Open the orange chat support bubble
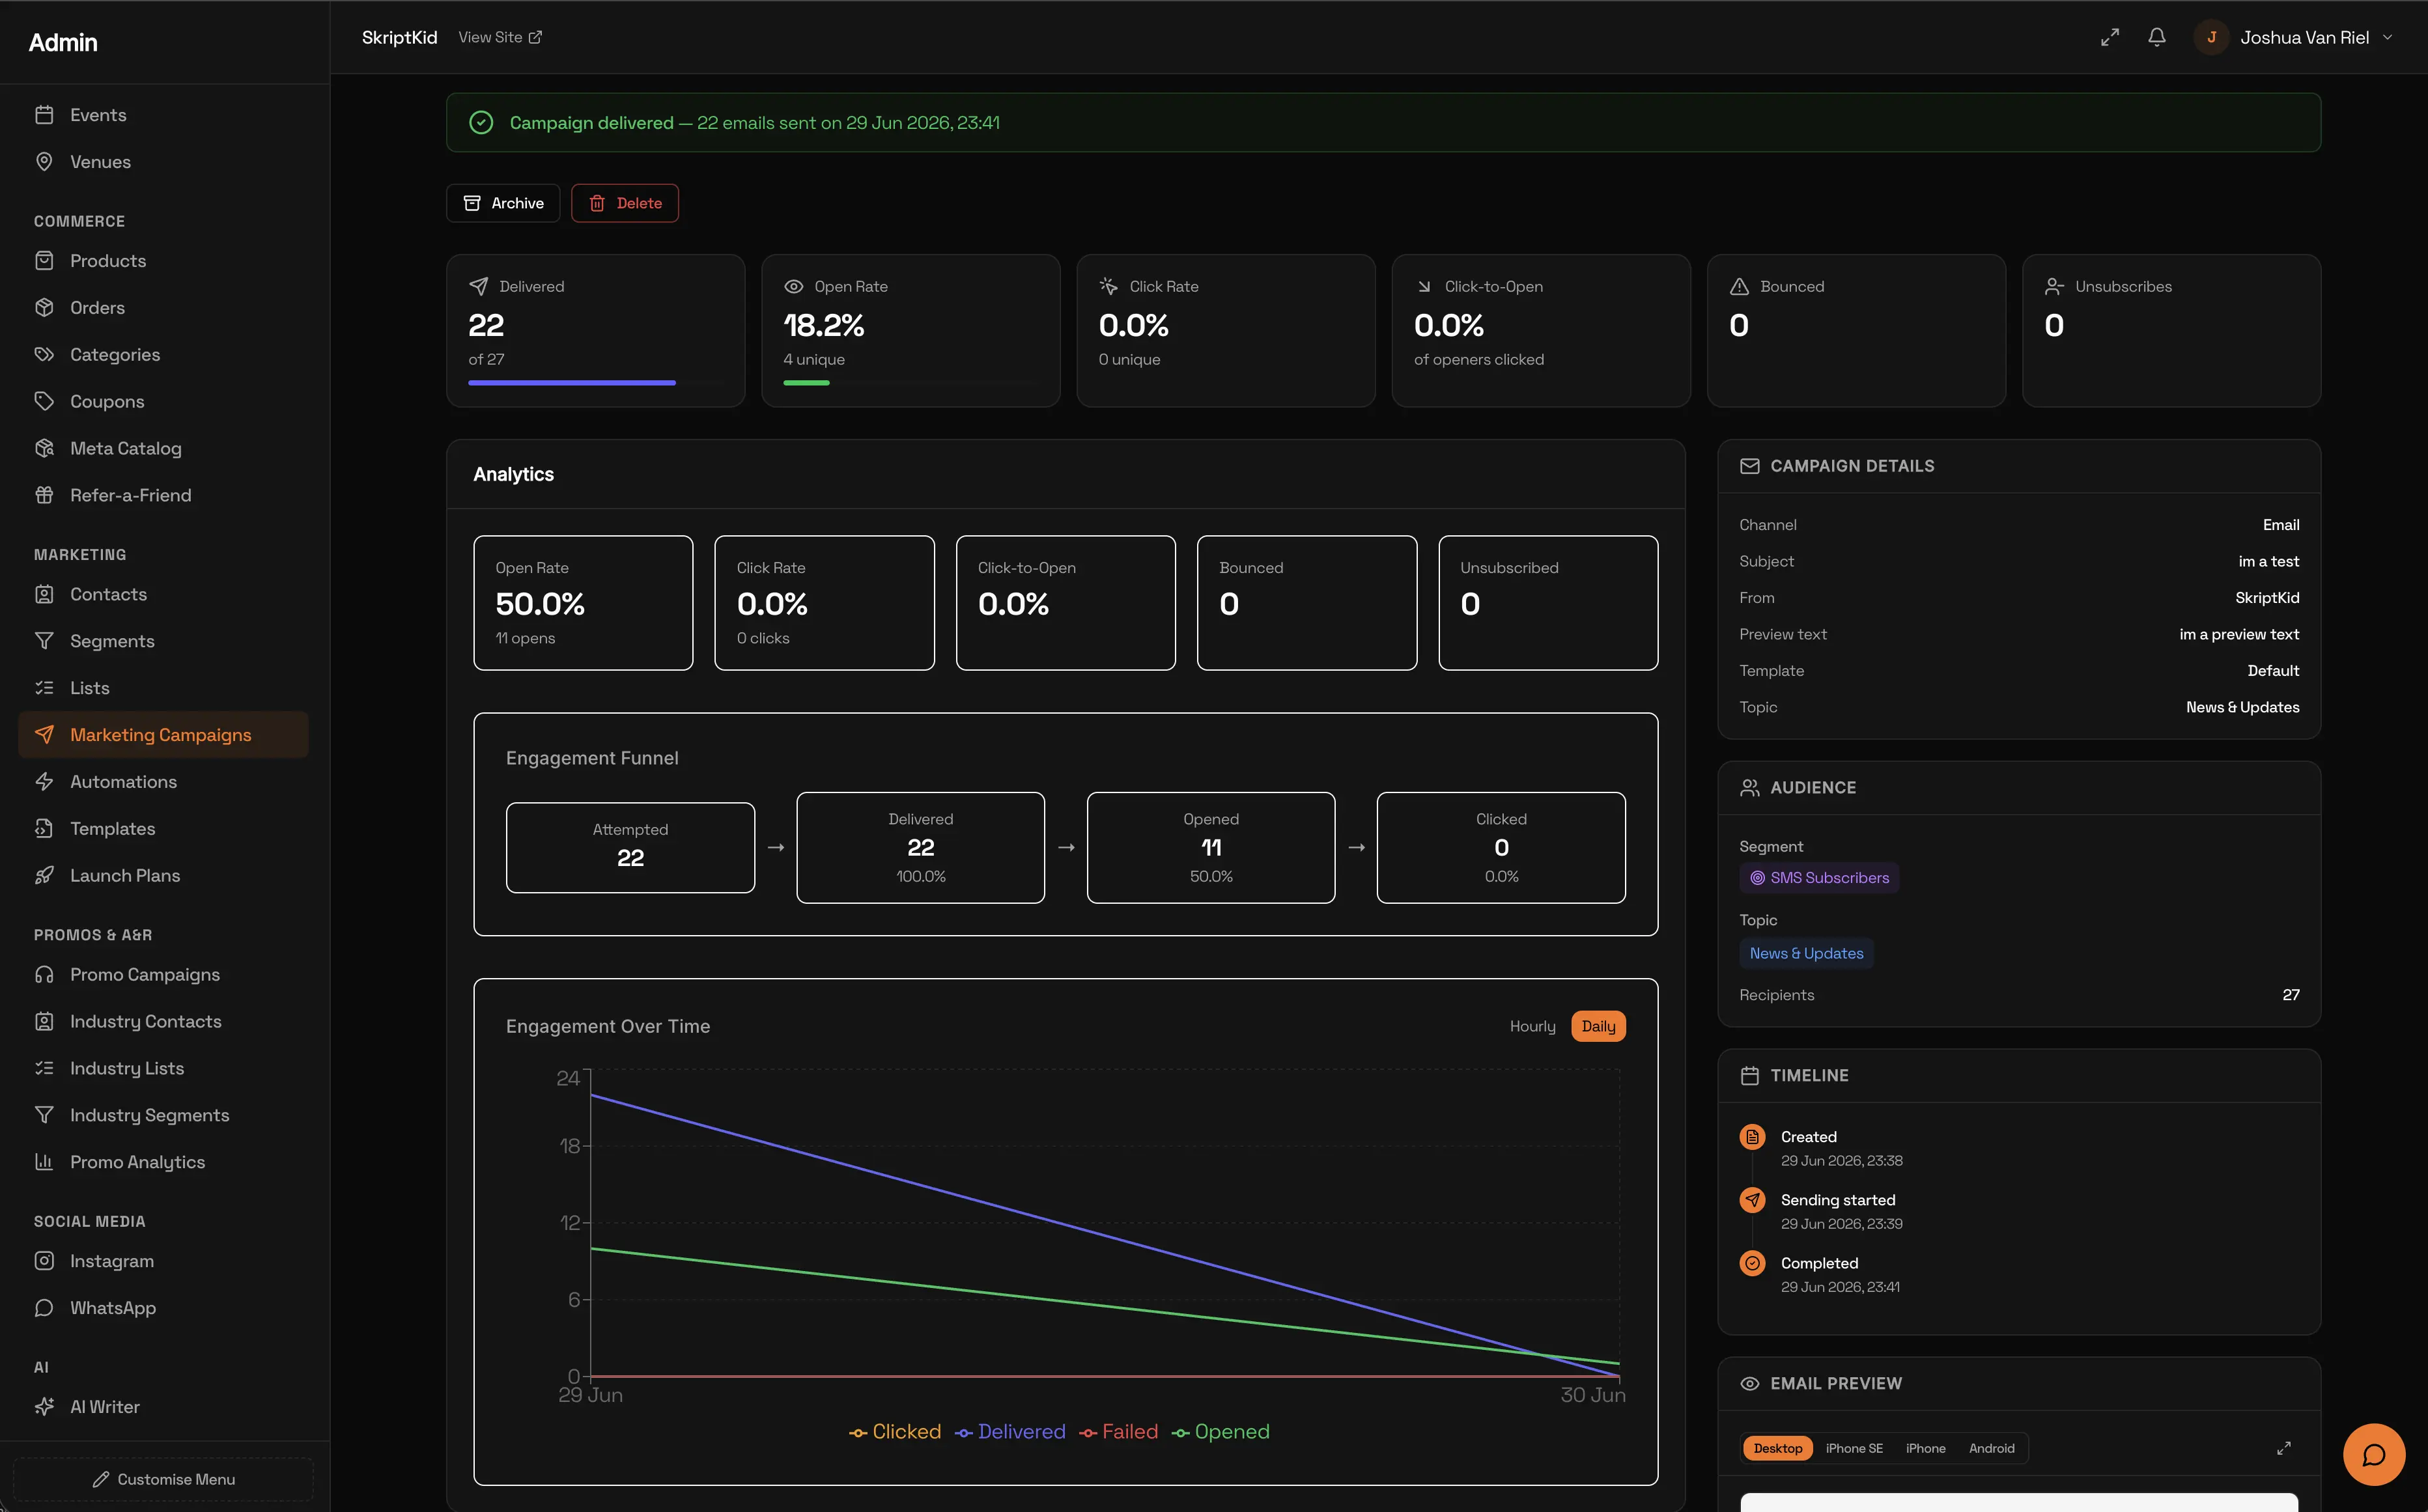Screen dimensions: 2428x1512 coord(2374,1455)
